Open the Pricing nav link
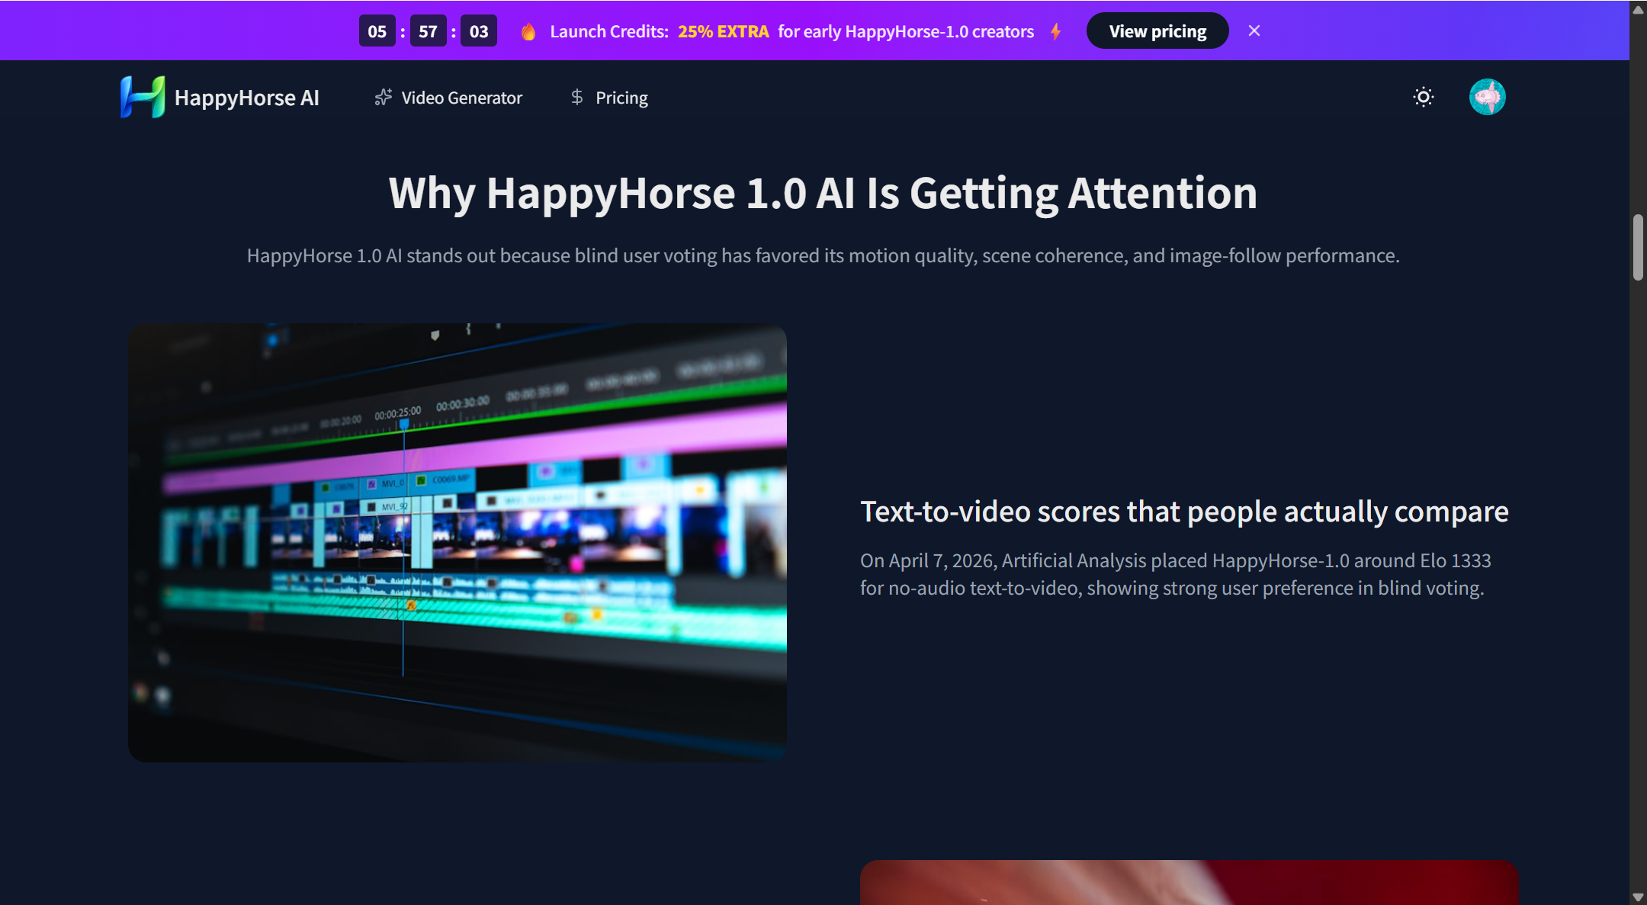 621,98
